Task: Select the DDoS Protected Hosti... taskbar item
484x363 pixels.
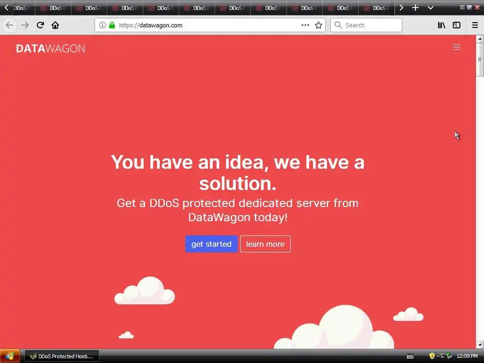Action: pyautogui.click(x=62, y=356)
